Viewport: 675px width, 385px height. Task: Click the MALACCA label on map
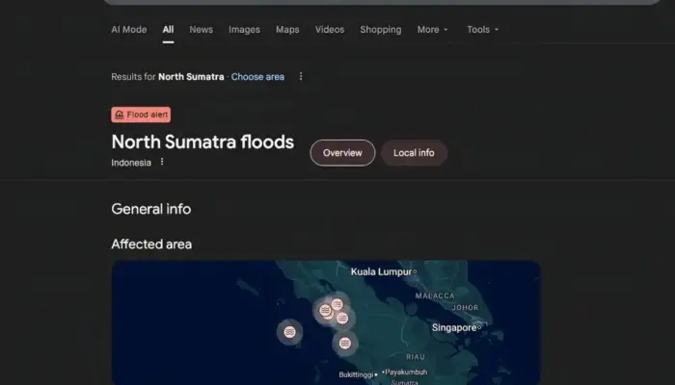point(435,295)
